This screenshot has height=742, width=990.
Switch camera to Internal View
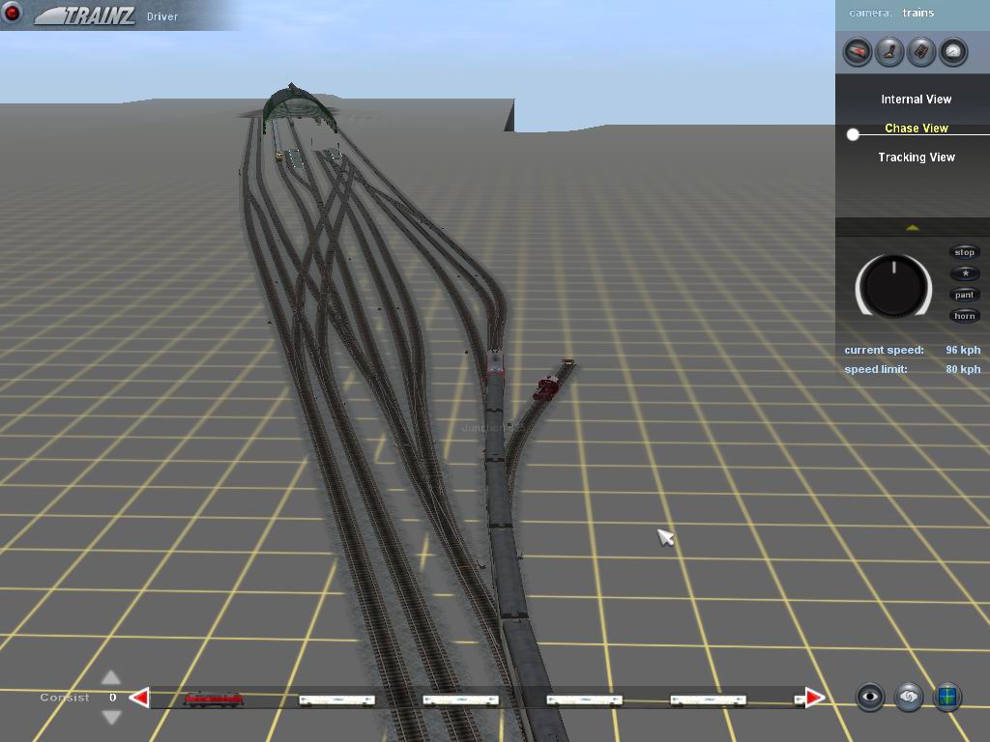[x=916, y=100]
